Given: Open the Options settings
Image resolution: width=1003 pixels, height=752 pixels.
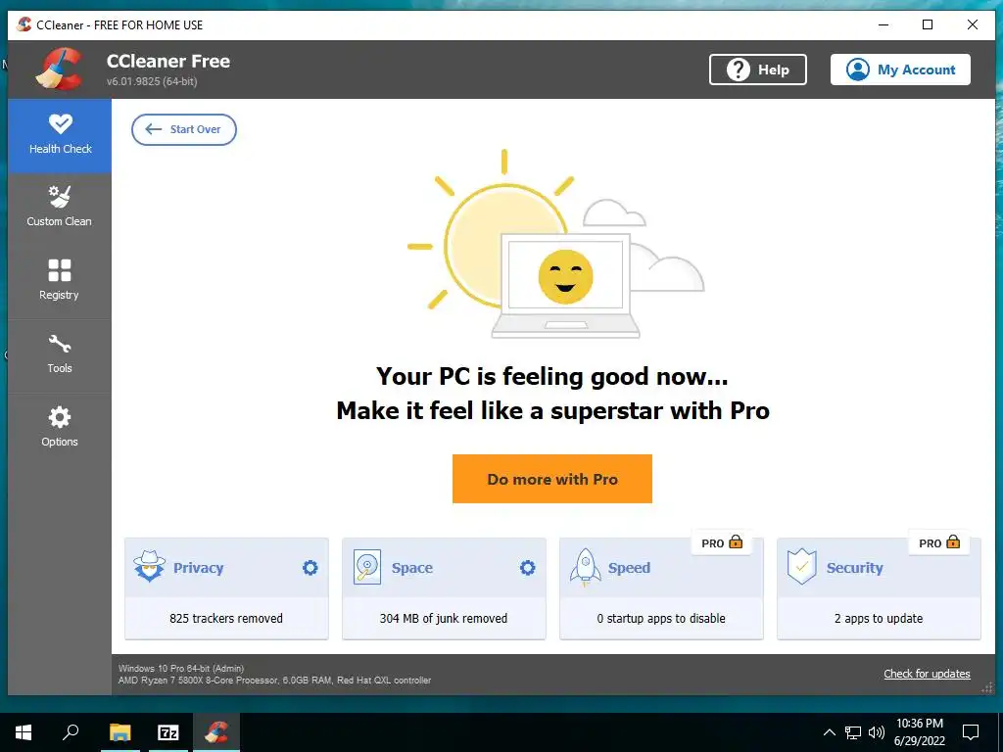Looking at the screenshot, I should [60, 429].
